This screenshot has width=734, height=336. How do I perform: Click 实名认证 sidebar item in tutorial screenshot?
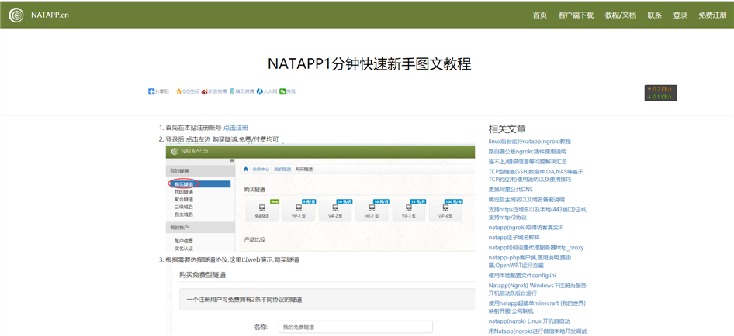click(x=183, y=249)
